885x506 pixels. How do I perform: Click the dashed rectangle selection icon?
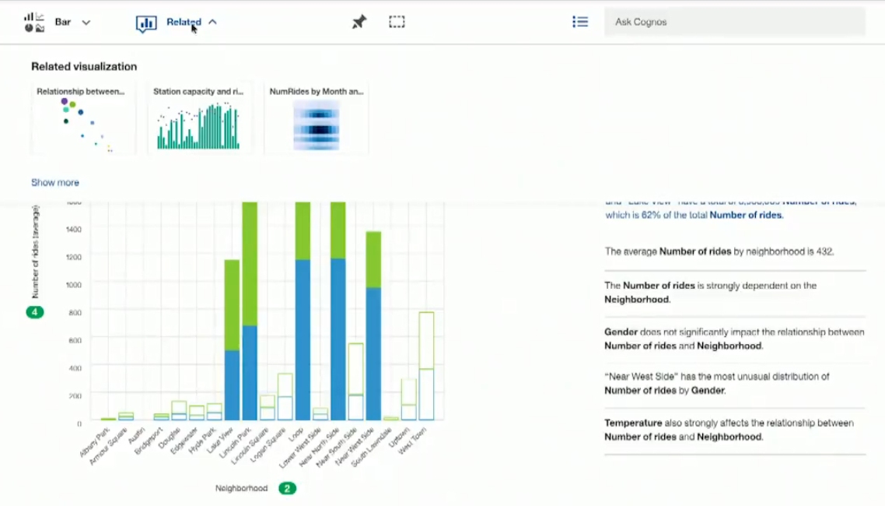[397, 22]
